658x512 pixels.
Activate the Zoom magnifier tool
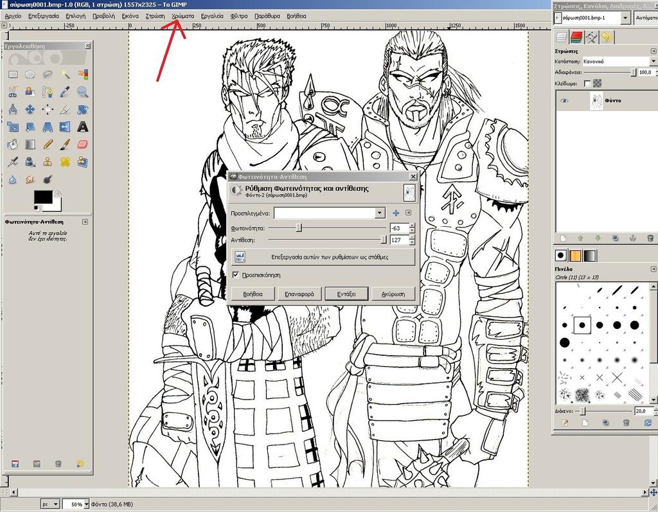point(83,92)
